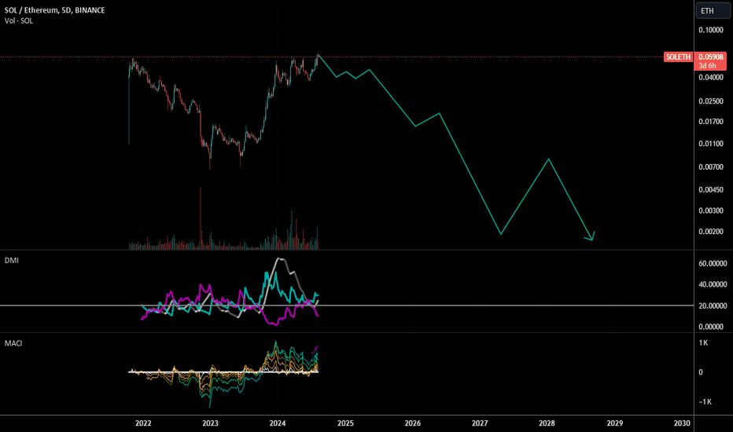Click the 2028 time axis label
Image resolution: width=733 pixels, height=432 pixels.
pyautogui.click(x=547, y=423)
